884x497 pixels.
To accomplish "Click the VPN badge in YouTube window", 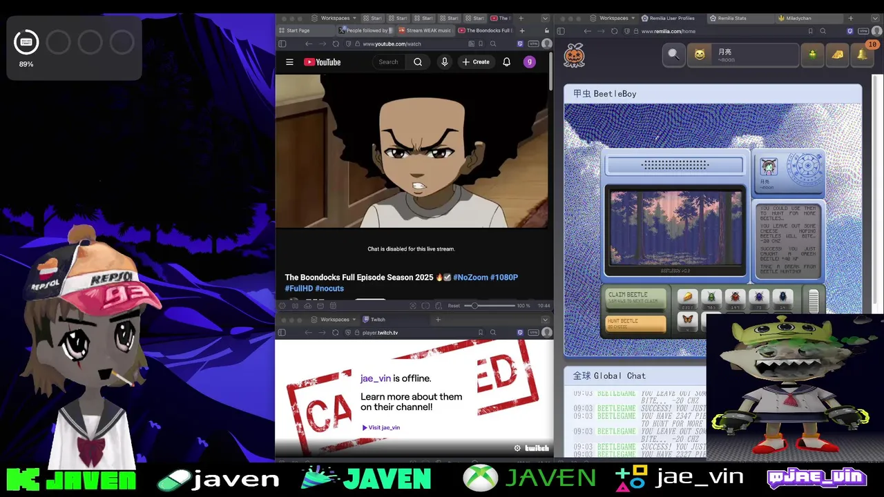I will 534,43.
